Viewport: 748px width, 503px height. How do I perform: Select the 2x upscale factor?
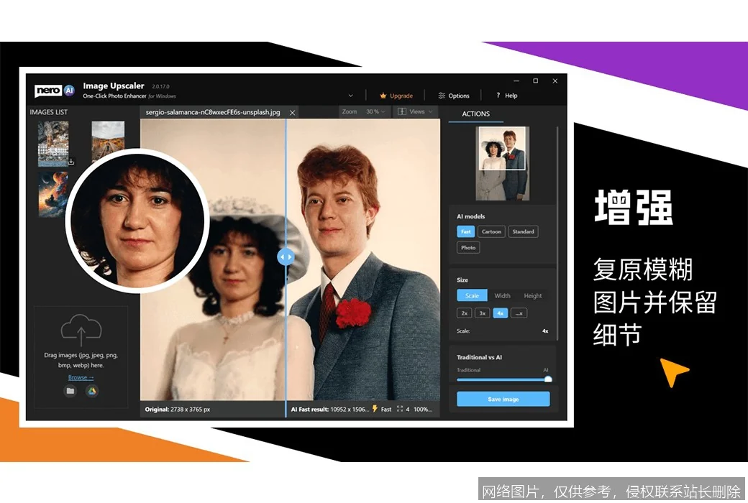465,313
